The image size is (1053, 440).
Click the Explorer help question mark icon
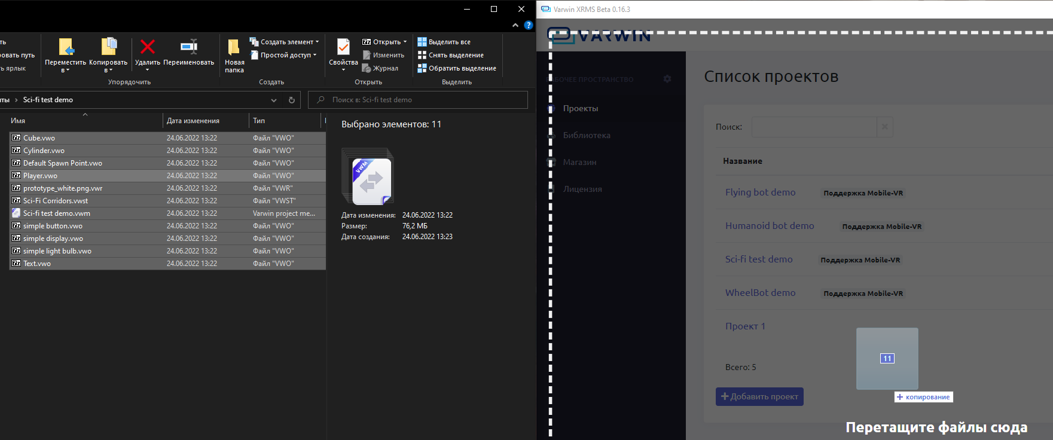tap(528, 25)
